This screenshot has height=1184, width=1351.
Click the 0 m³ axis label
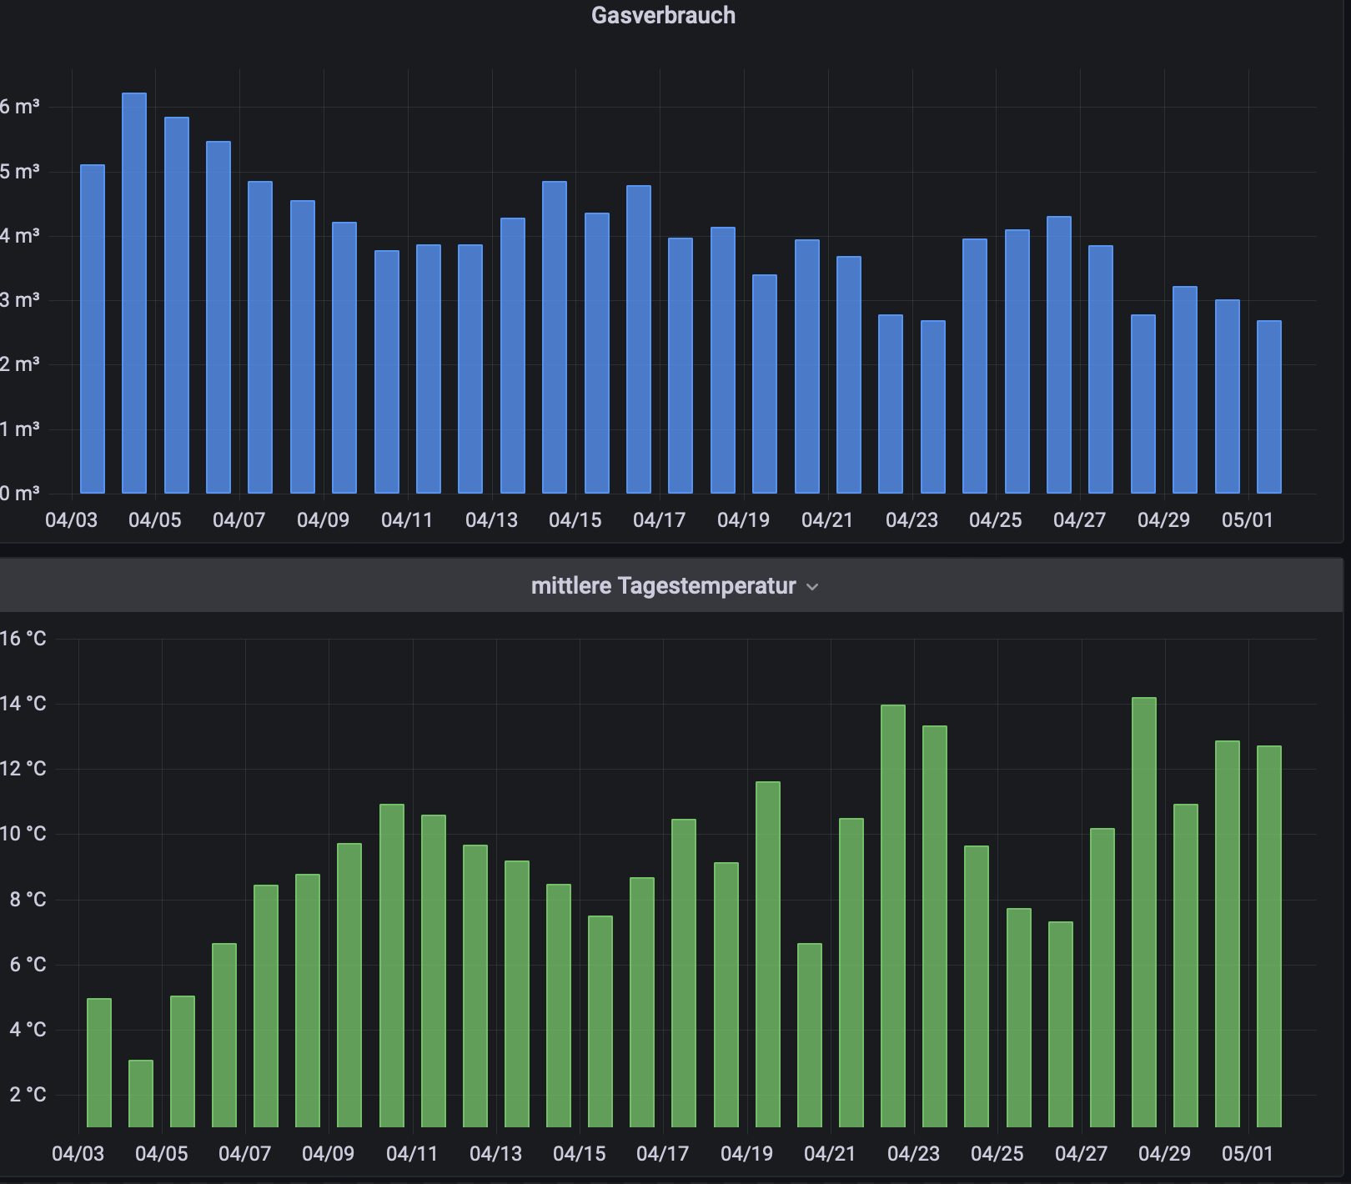click(20, 494)
